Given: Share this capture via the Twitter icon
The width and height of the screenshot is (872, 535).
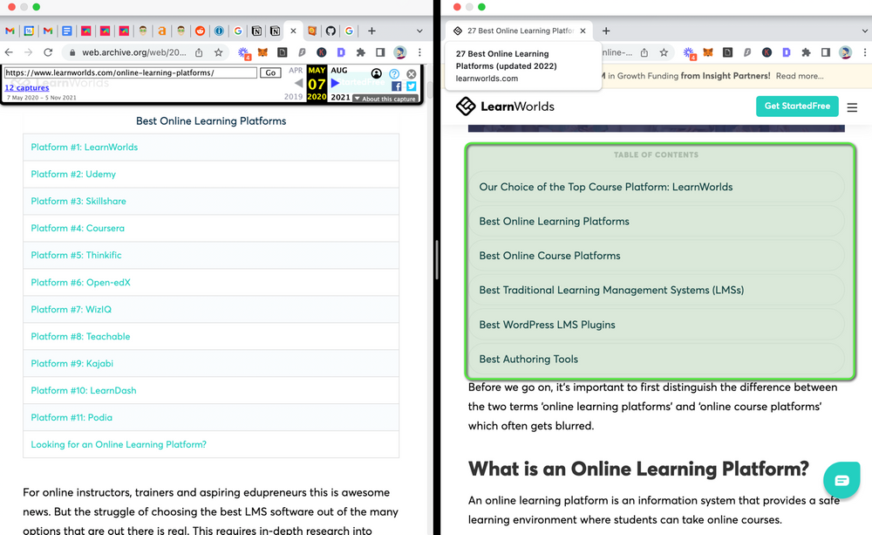Looking at the screenshot, I should [x=411, y=86].
